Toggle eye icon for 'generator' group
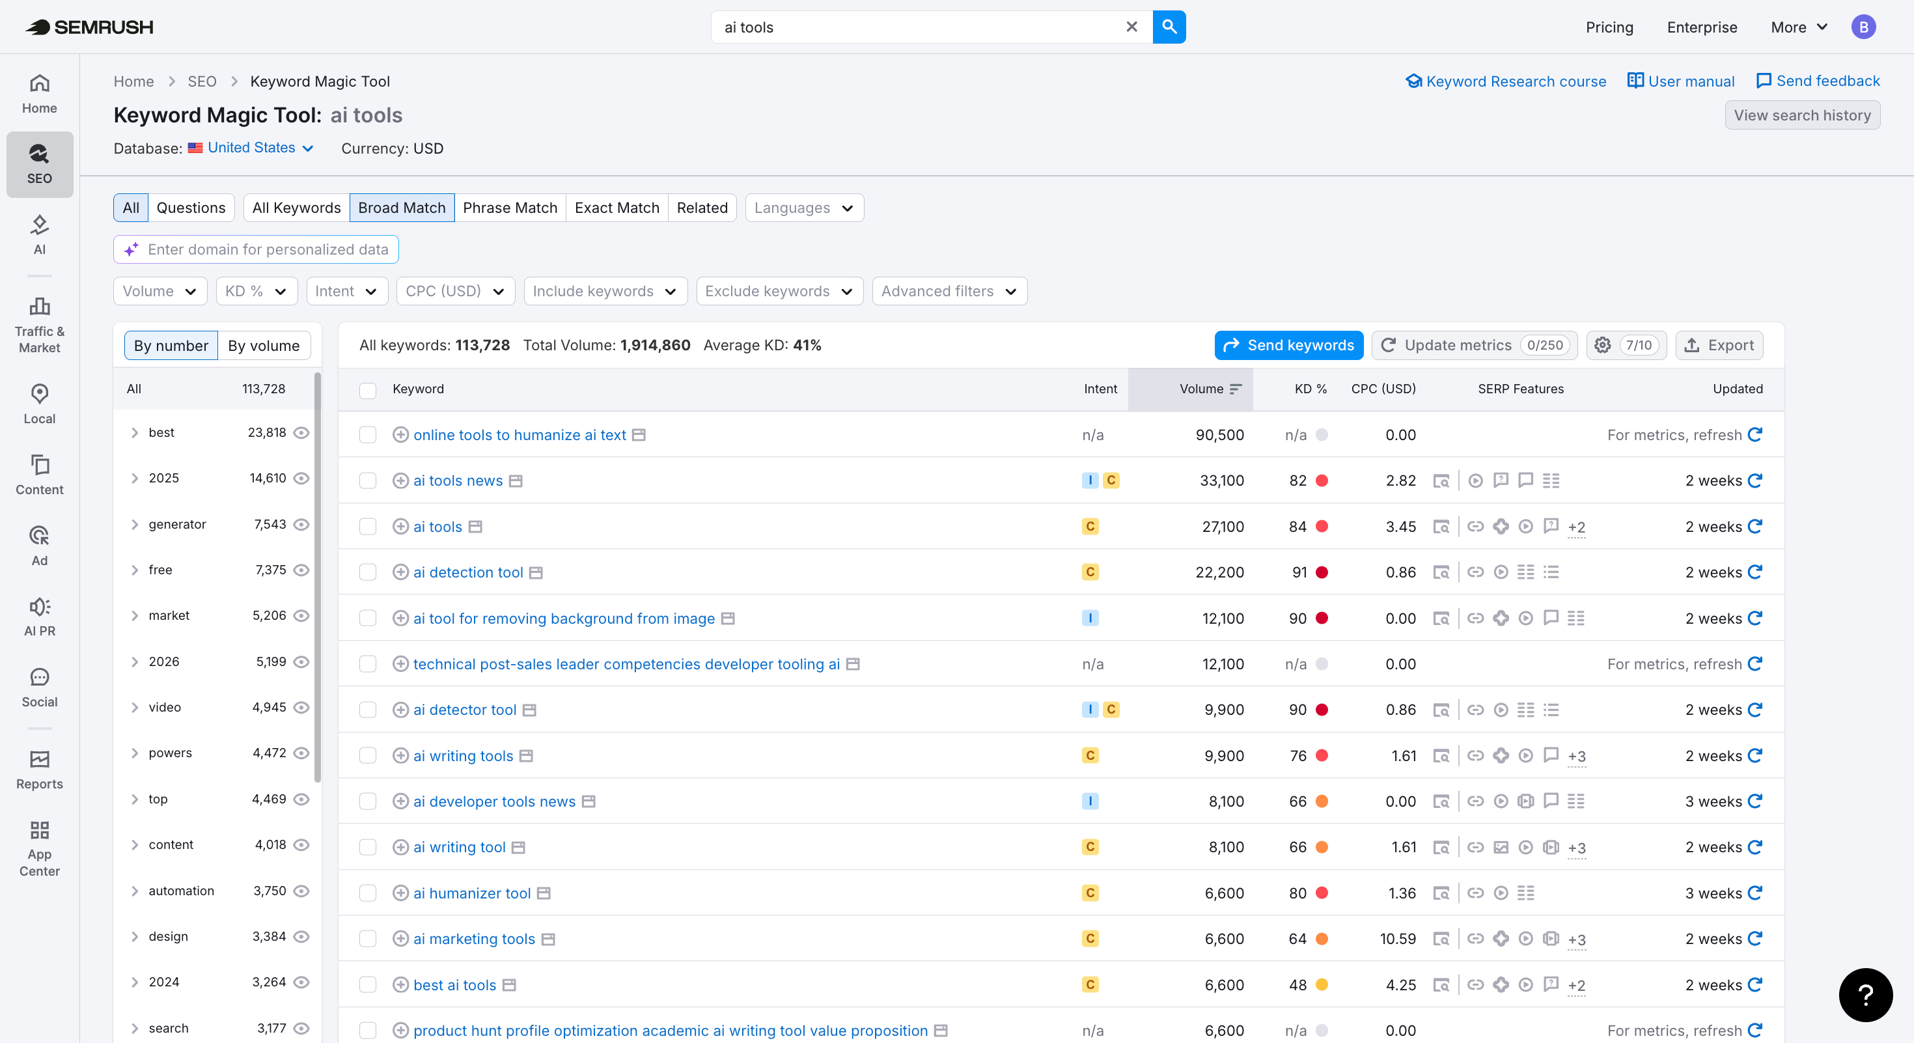 (x=301, y=523)
